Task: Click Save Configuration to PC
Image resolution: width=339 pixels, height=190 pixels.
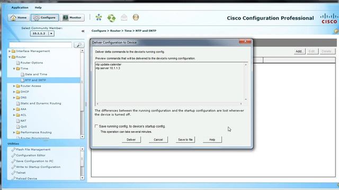Action: point(34,161)
